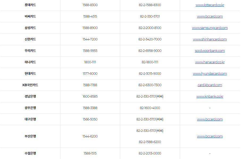Viewport: 242px width, 159px height.
Task: Select the 우리카드 cell
Action: pyautogui.click(x=30, y=51)
